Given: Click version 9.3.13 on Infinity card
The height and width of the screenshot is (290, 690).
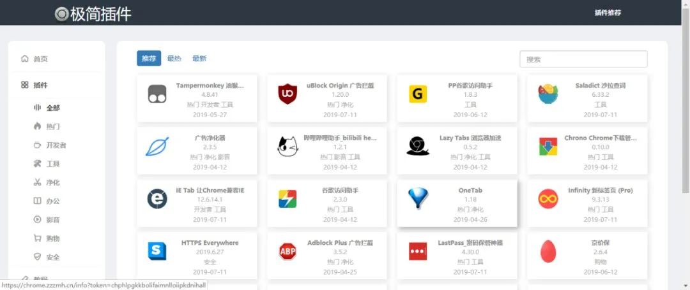Looking at the screenshot, I should [600, 200].
